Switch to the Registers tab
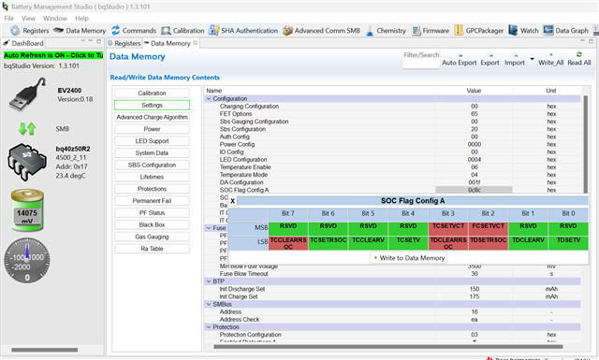The width and height of the screenshot is (599, 360). click(124, 44)
